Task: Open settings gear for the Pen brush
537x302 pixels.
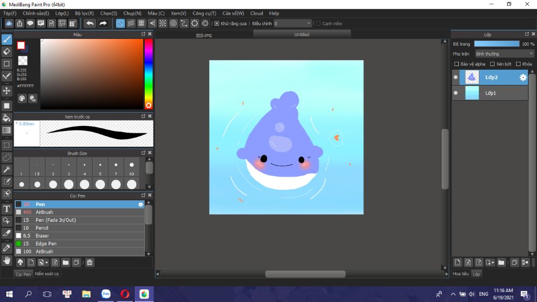Action: pyautogui.click(x=141, y=204)
